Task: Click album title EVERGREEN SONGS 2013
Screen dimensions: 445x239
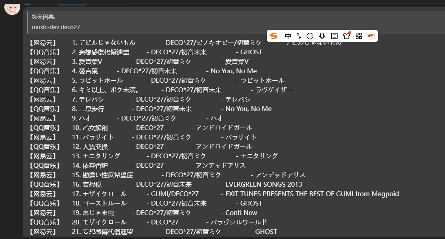Action: [x=262, y=184]
